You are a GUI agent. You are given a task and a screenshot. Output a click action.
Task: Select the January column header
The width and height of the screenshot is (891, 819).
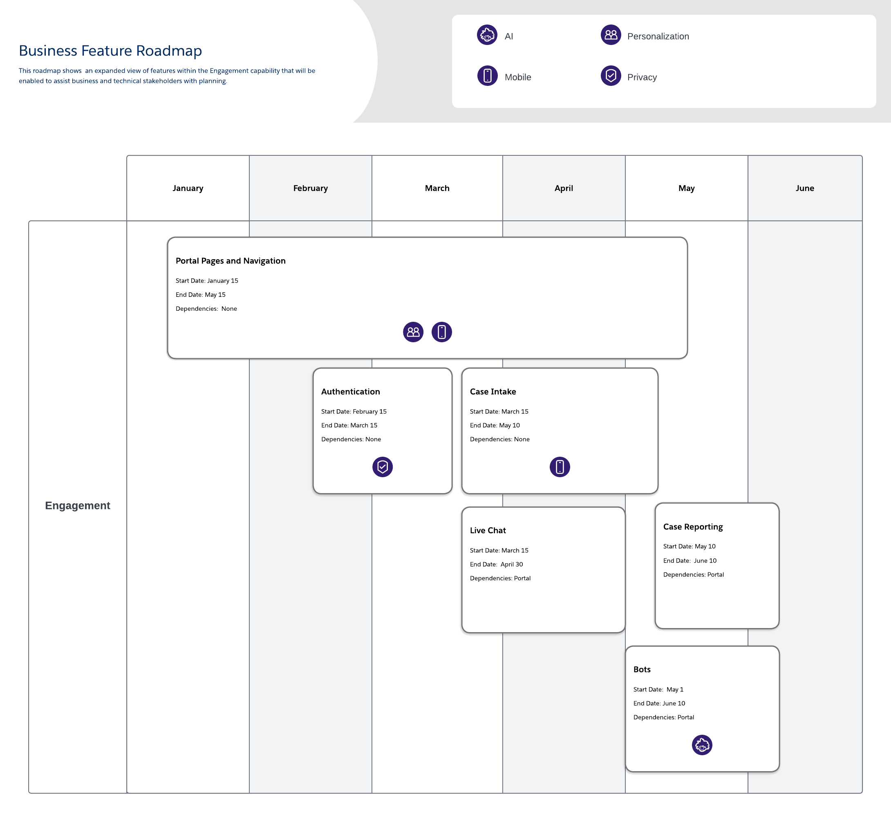click(188, 188)
